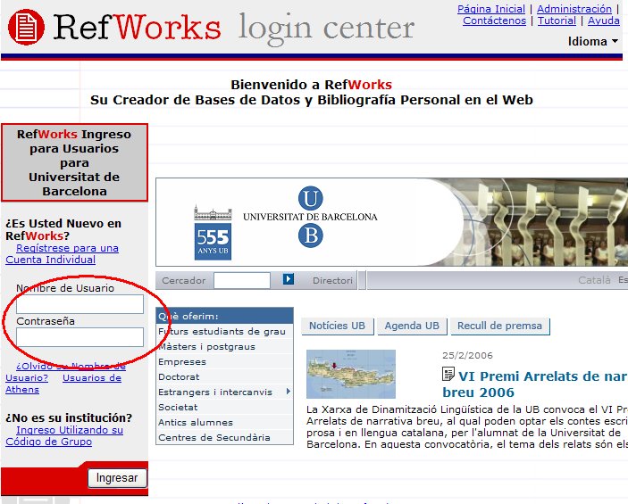Click the Cercador search arrow button

[288, 279]
